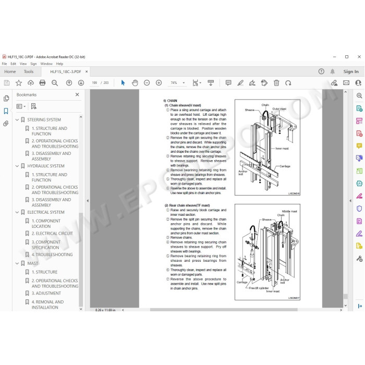
Task: Click the Save file icon
Action: [7, 83]
